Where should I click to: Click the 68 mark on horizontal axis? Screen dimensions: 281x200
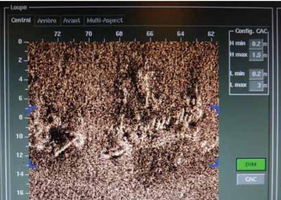pyautogui.click(x=119, y=34)
